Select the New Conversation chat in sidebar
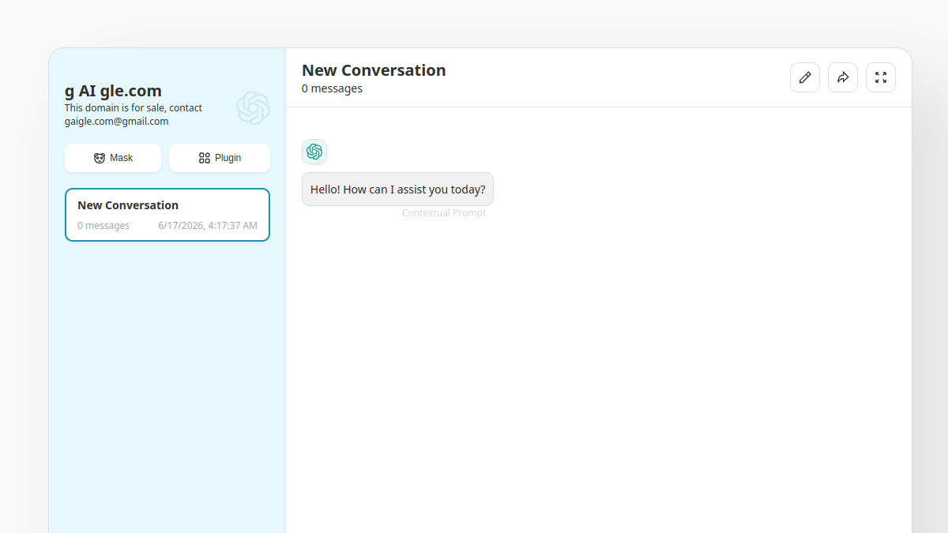Viewport: 948px width, 533px height. coord(167,215)
